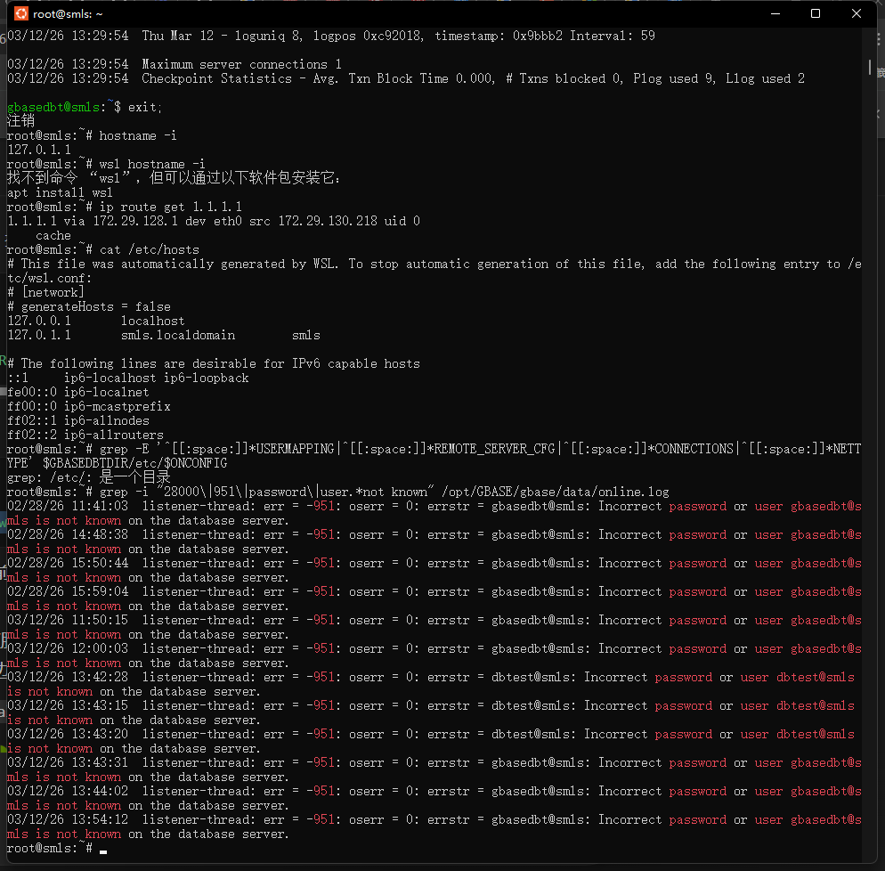The height and width of the screenshot is (871, 885).
Task: Click the log entry timestamped 03/12/26 11:50:15
Action: tap(434, 627)
